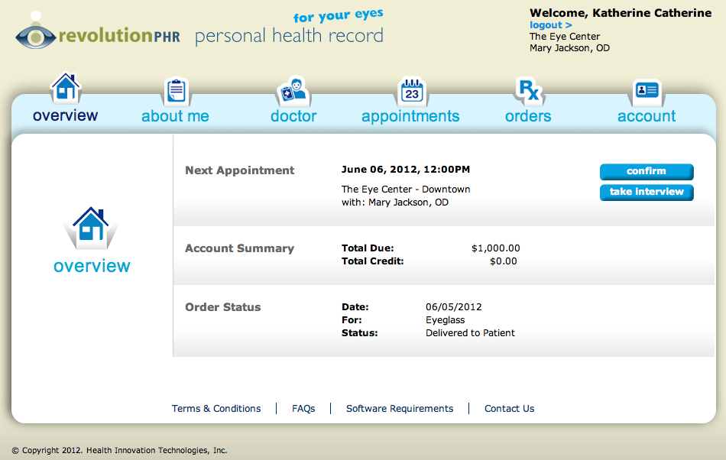Click the doctor figure icon

coord(292,91)
